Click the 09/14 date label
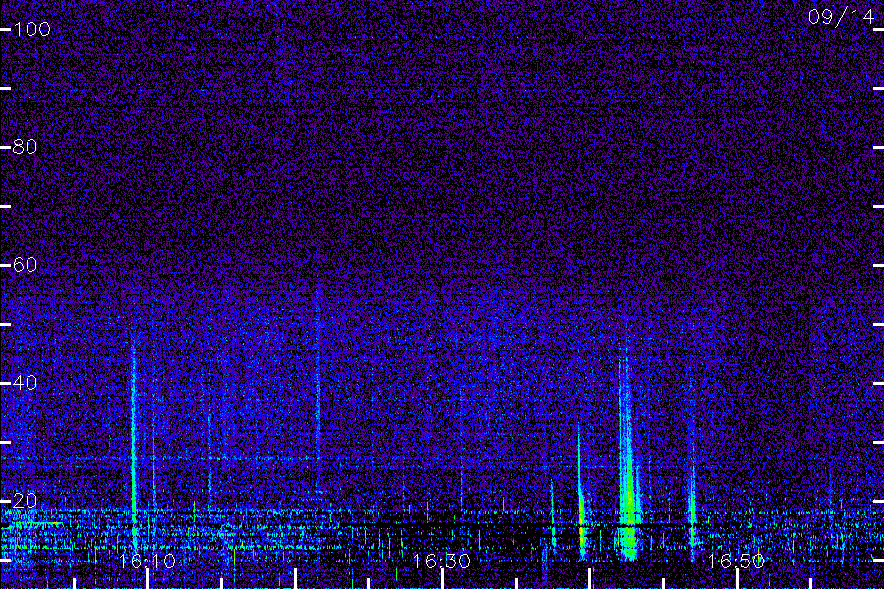Viewport: 884px width, 589px height. point(841,17)
